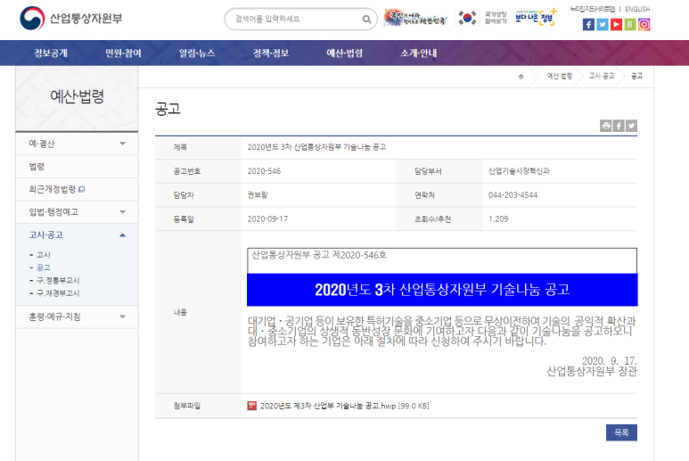Click the text 산업통상자원부 공고 제2020-546호
This screenshot has height=461, width=689.
pos(319,255)
